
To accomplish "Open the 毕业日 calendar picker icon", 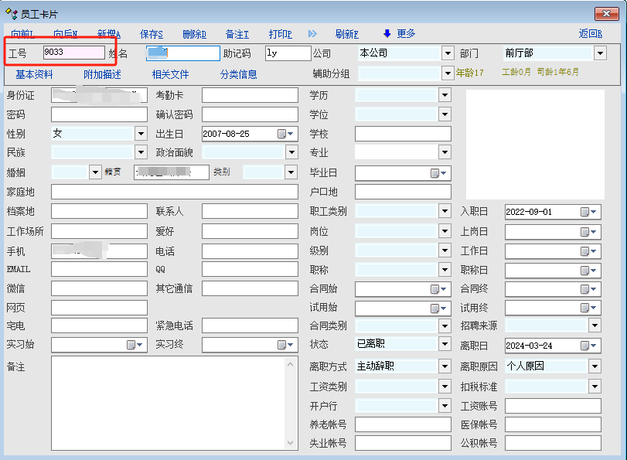I will tap(435, 172).
